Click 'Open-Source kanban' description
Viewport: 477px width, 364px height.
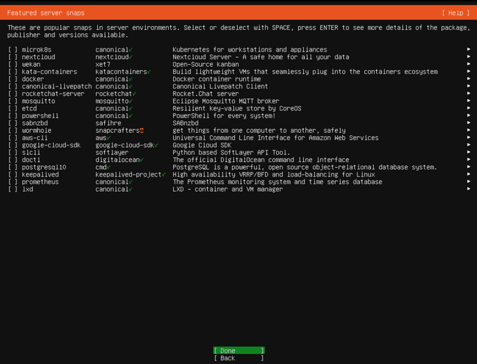tap(205, 64)
